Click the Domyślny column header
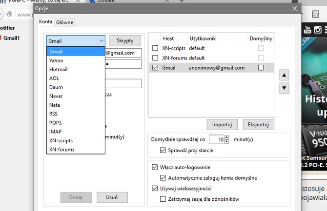Screen dimensions: 327x211 (261, 38)
